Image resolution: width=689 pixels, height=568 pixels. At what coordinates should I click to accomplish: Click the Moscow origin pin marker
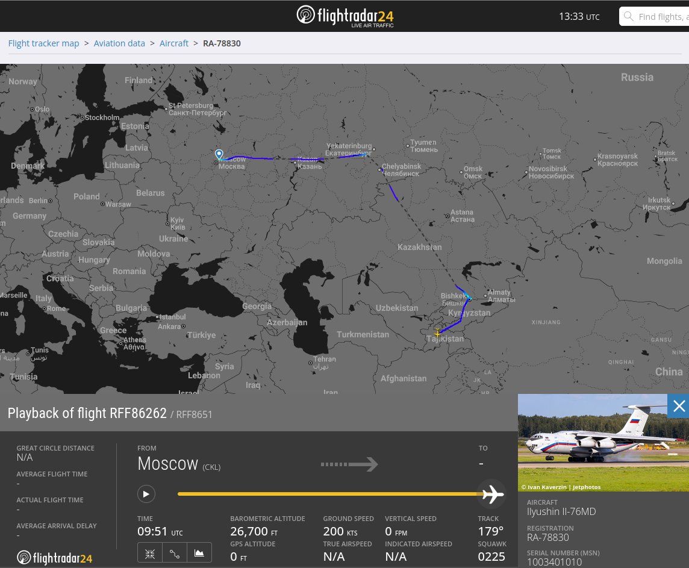tap(219, 154)
